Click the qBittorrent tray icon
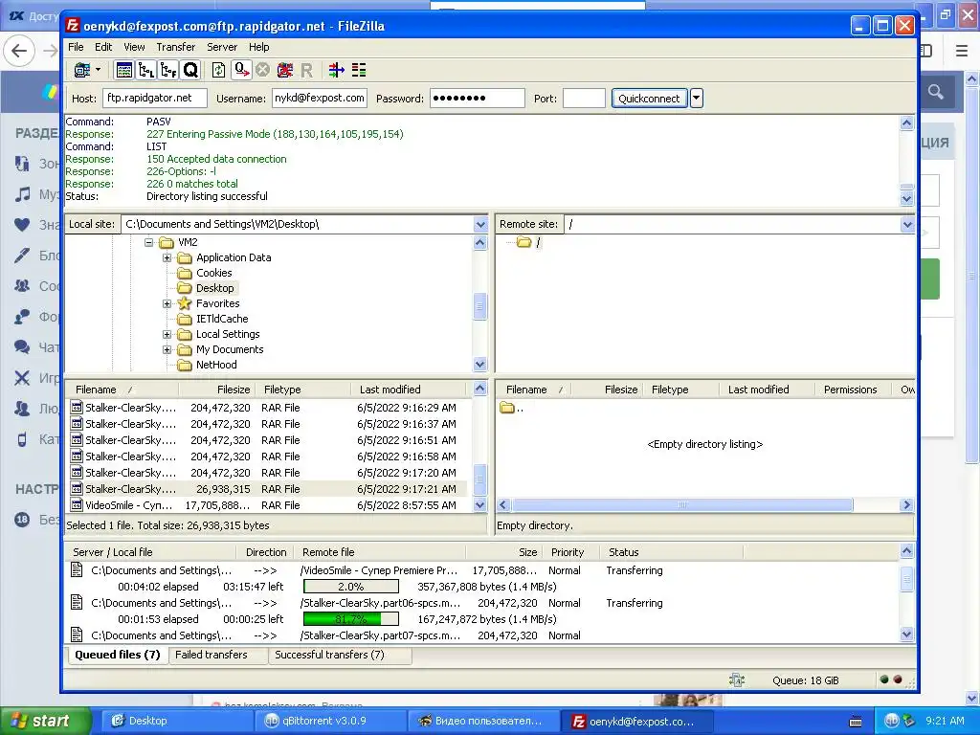The image size is (980, 735). (x=892, y=720)
